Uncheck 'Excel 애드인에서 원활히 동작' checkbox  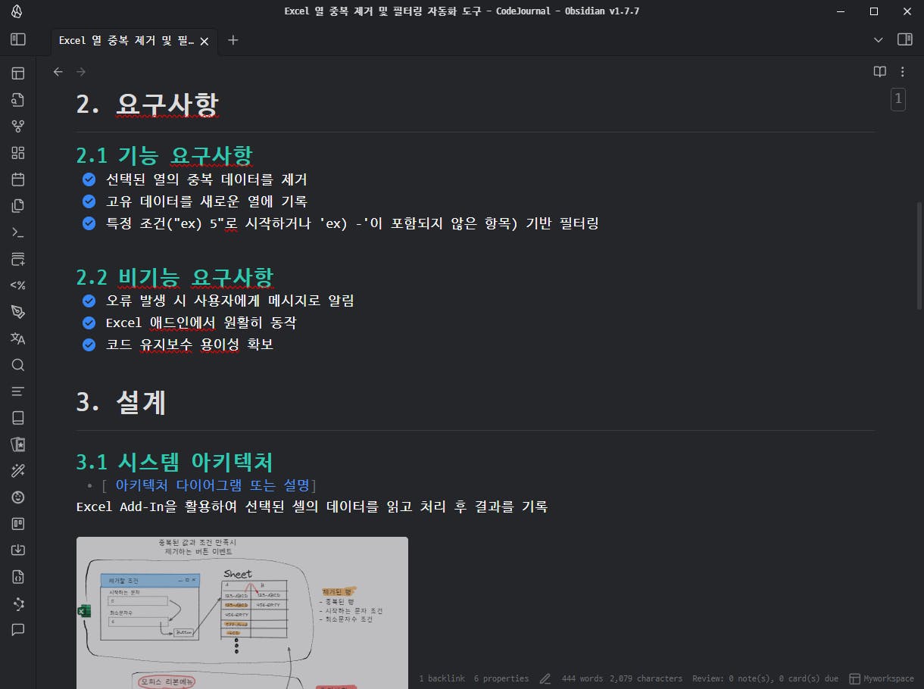89,323
